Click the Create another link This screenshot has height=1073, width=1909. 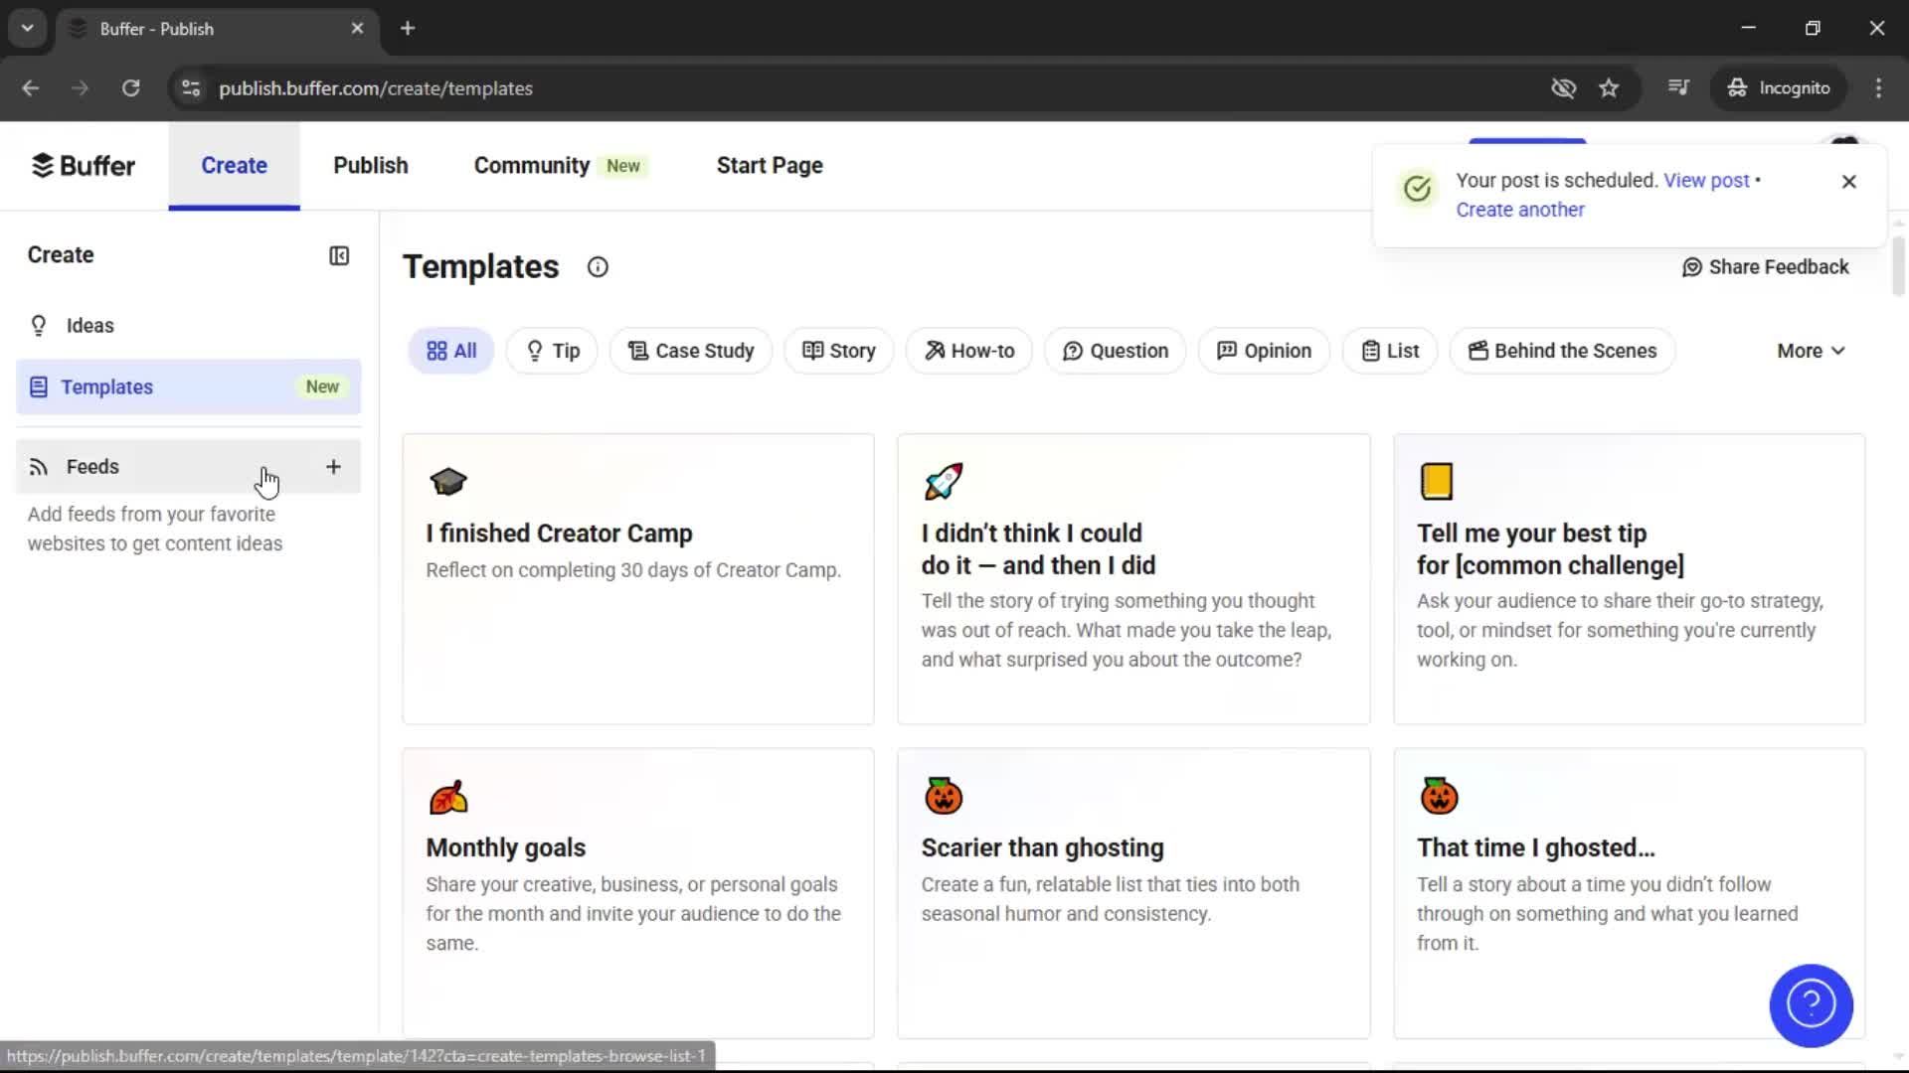1519,210
